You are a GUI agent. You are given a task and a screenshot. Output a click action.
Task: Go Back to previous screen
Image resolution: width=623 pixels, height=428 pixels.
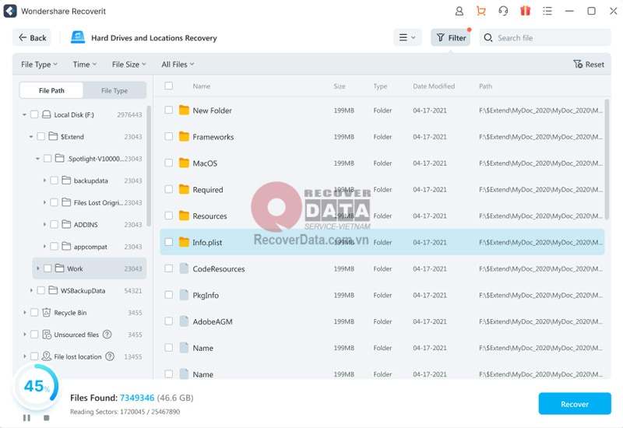point(32,37)
